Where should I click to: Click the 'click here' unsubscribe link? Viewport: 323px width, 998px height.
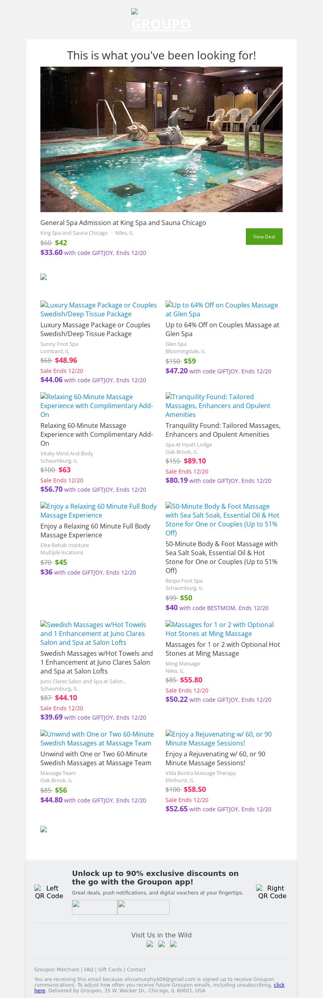279,985
